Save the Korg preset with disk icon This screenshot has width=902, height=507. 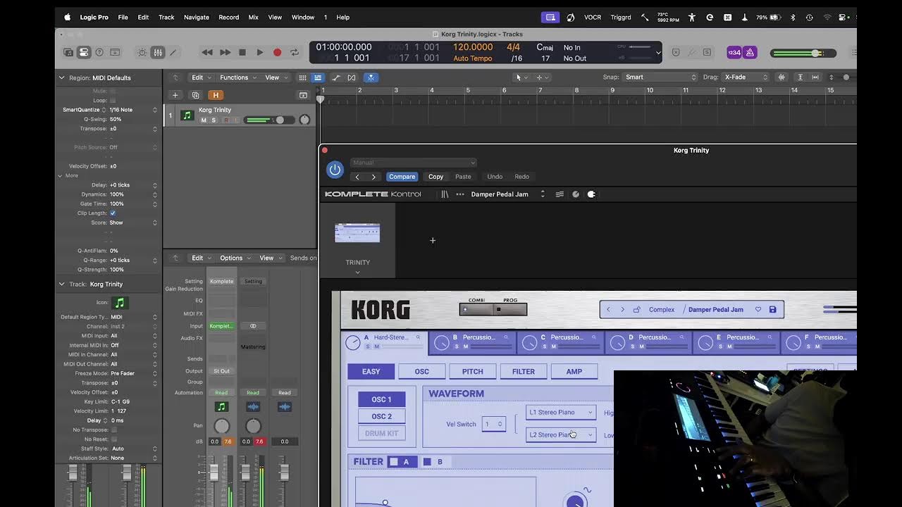(x=772, y=310)
